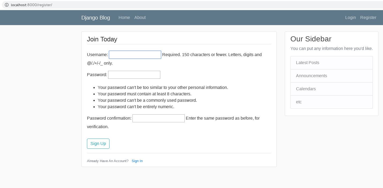383x188 pixels.
Task: Click the Our Sidebar title
Action: (x=311, y=39)
